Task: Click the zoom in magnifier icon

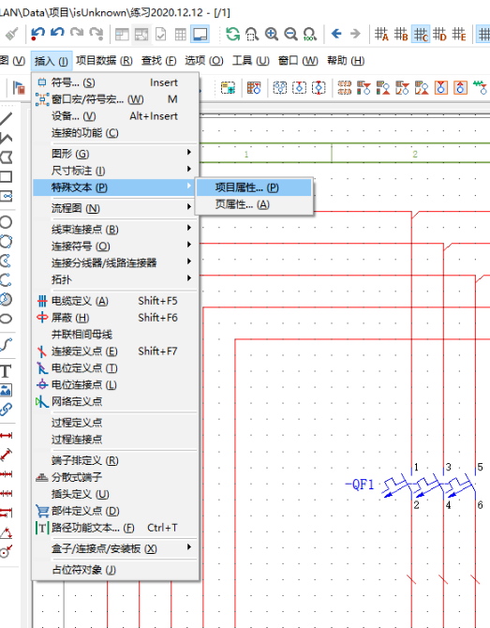Action: [x=272, y=34]
